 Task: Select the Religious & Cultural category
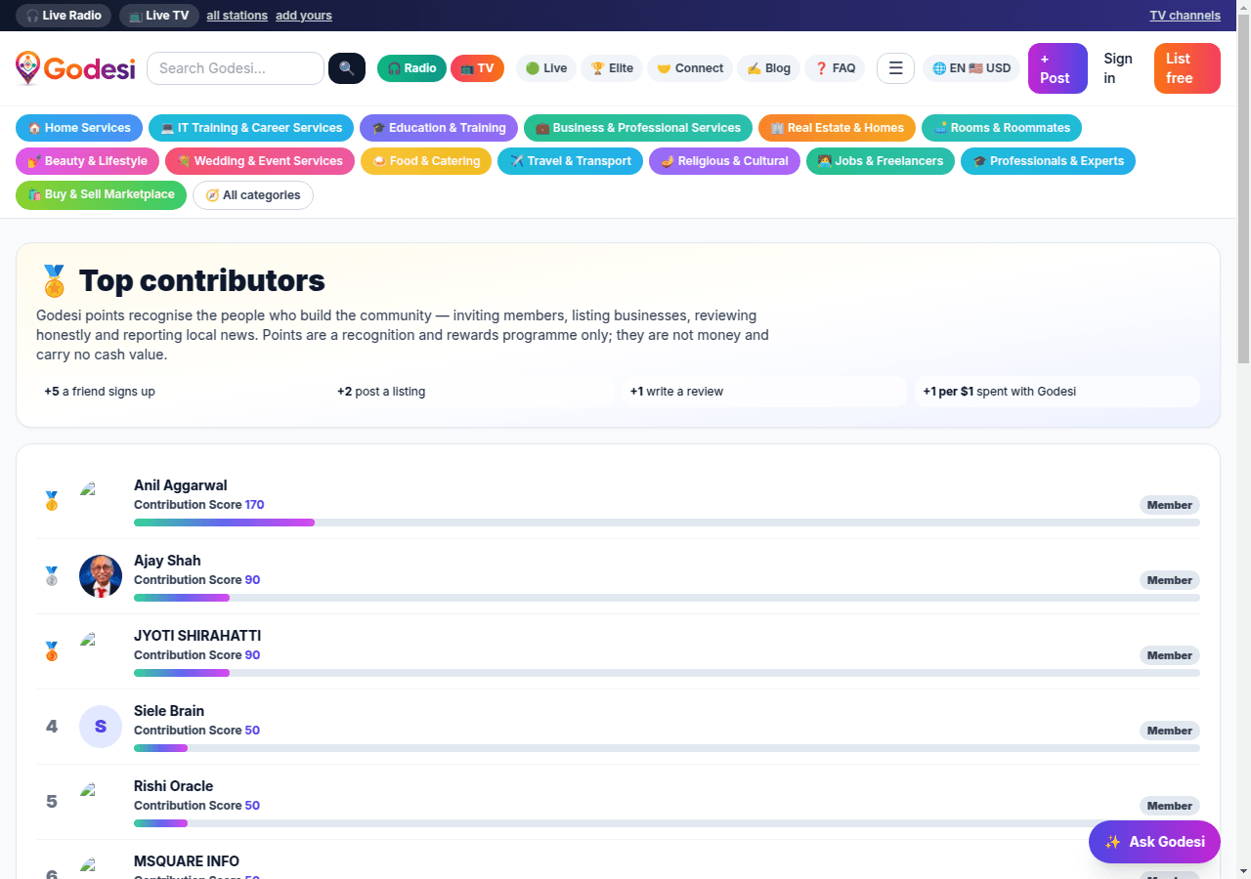[724, 161]
